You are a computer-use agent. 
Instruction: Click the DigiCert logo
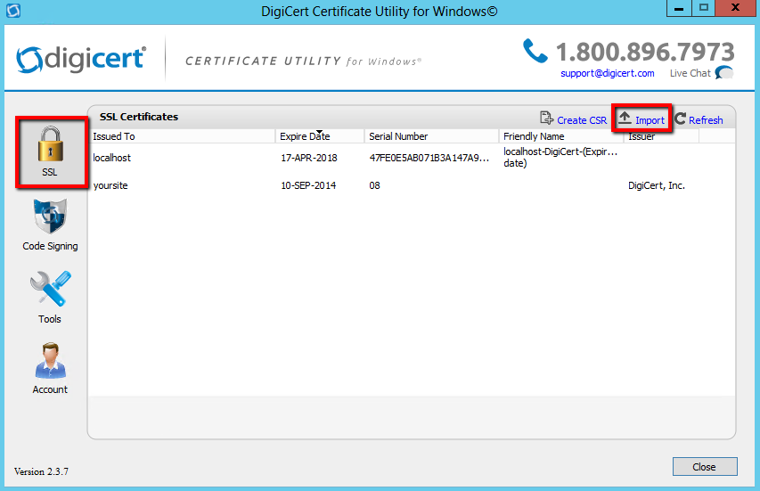(79, 60)
